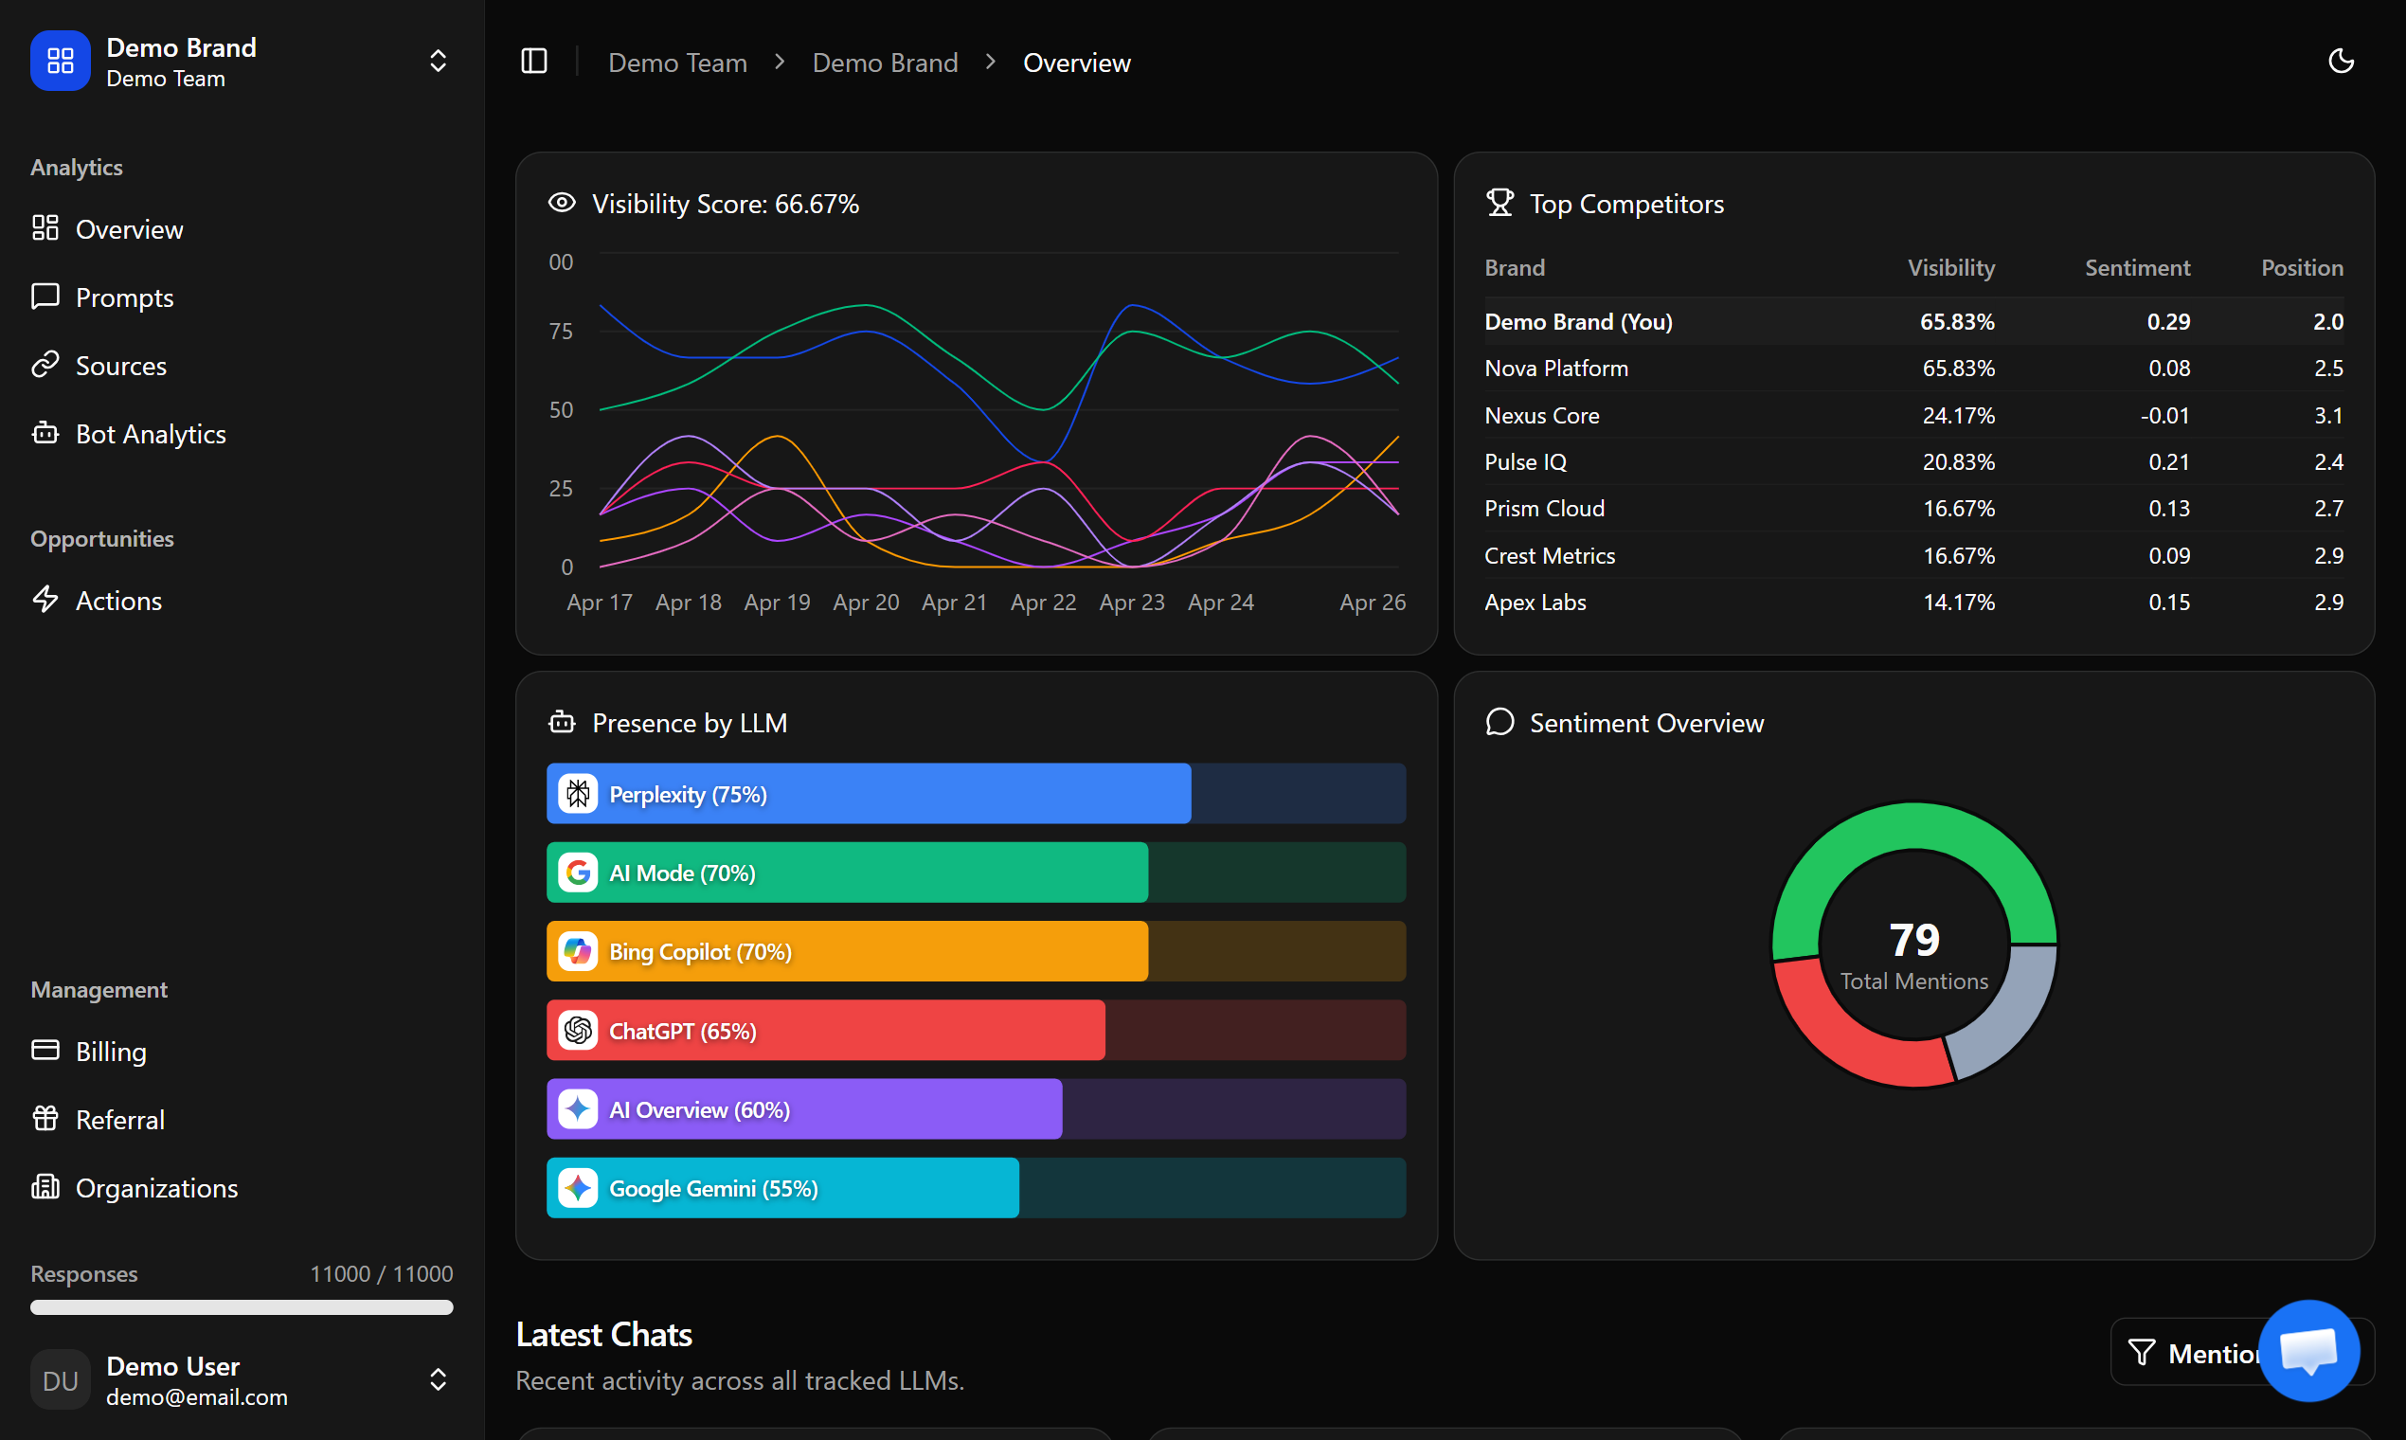Sort by the Position column header

tap(2302, 268)
